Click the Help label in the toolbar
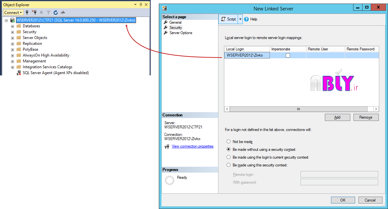 click(254, 19)
